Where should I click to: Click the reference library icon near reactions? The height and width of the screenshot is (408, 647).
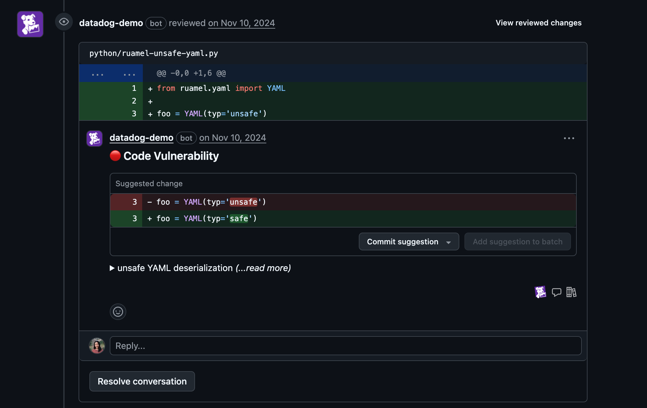coord(571,292)
